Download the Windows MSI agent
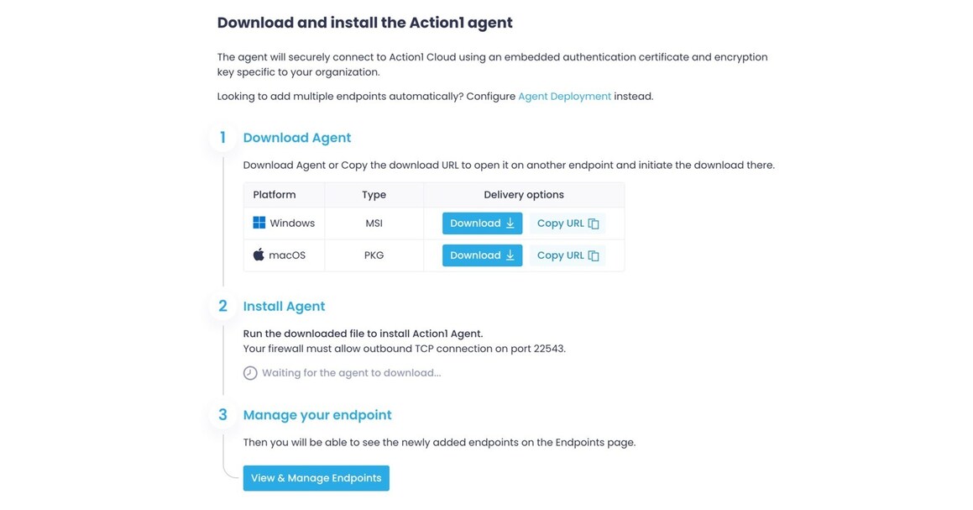 (482, 223)
